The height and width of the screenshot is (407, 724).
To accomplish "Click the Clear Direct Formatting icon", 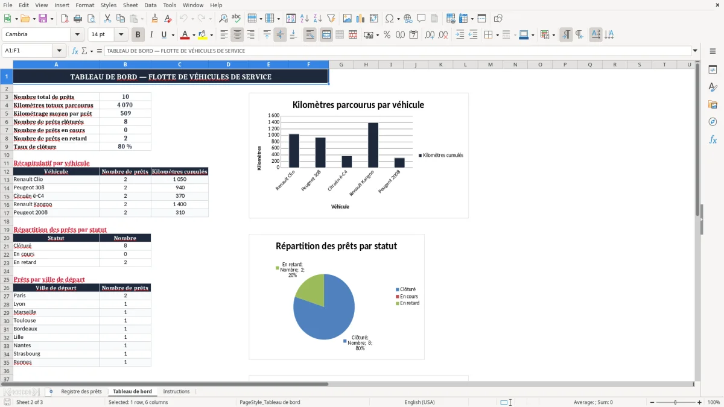I will click(168, 19).
